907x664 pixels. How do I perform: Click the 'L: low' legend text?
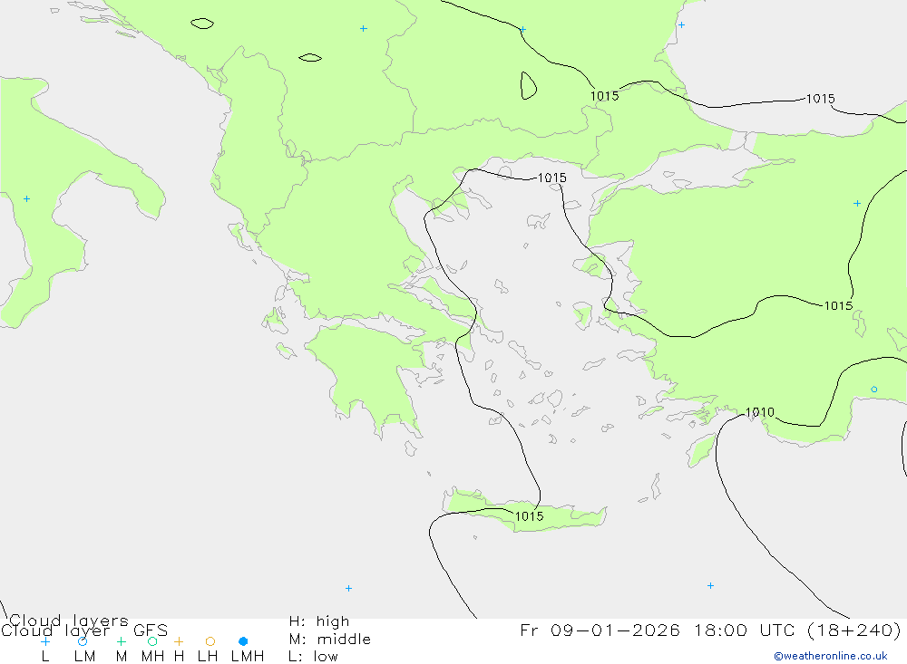tap(313, 657)
